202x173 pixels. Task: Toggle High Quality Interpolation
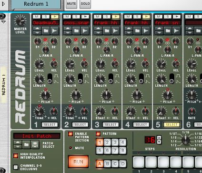tap(16, 156)
